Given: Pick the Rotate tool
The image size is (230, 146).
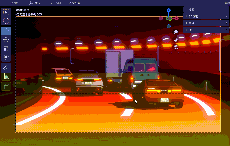Looking at the screenshot, I should coord(6,40).
